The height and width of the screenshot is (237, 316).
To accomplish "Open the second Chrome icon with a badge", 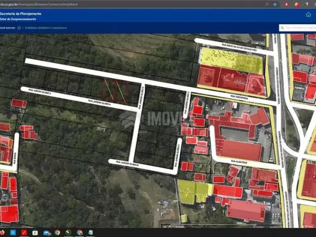I will [x=79, y=233].
